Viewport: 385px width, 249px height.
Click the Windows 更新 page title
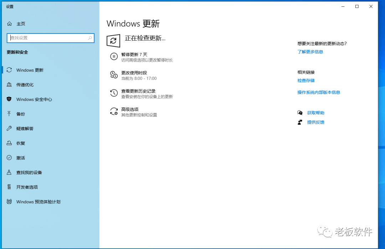coord(133,24)
